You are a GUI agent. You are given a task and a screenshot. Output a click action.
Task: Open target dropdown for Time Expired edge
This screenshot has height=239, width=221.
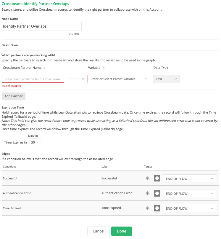[x=189, y=208]
